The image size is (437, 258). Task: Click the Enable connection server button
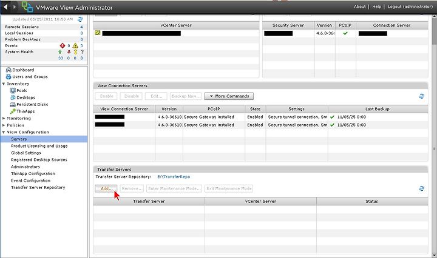tap(106, 96)
